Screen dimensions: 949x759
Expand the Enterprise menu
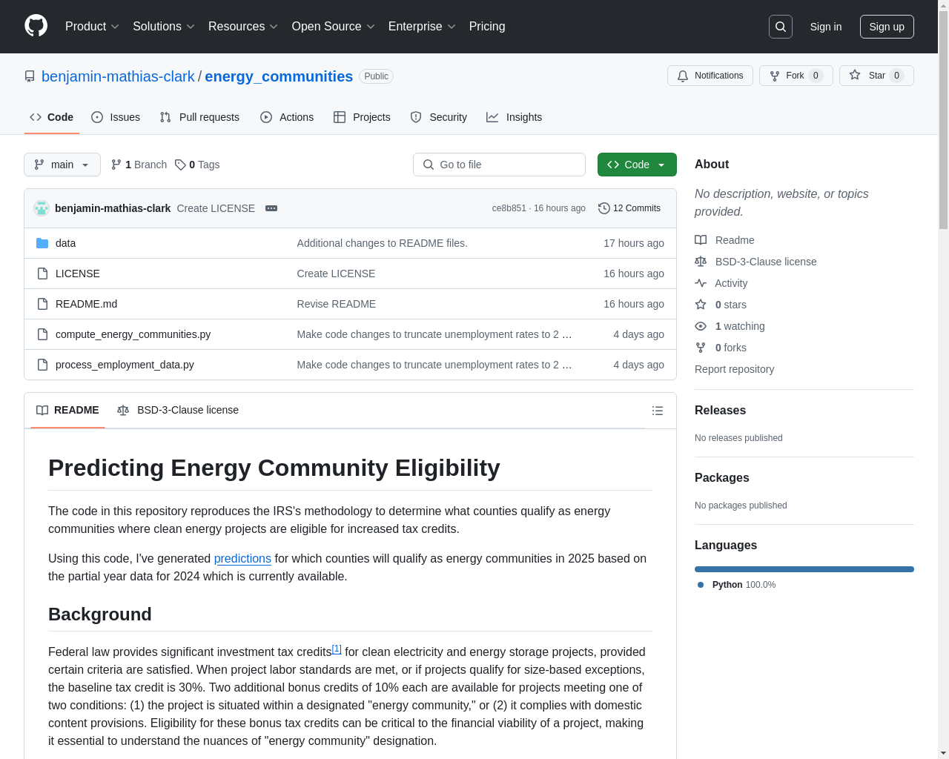(422, 27)
